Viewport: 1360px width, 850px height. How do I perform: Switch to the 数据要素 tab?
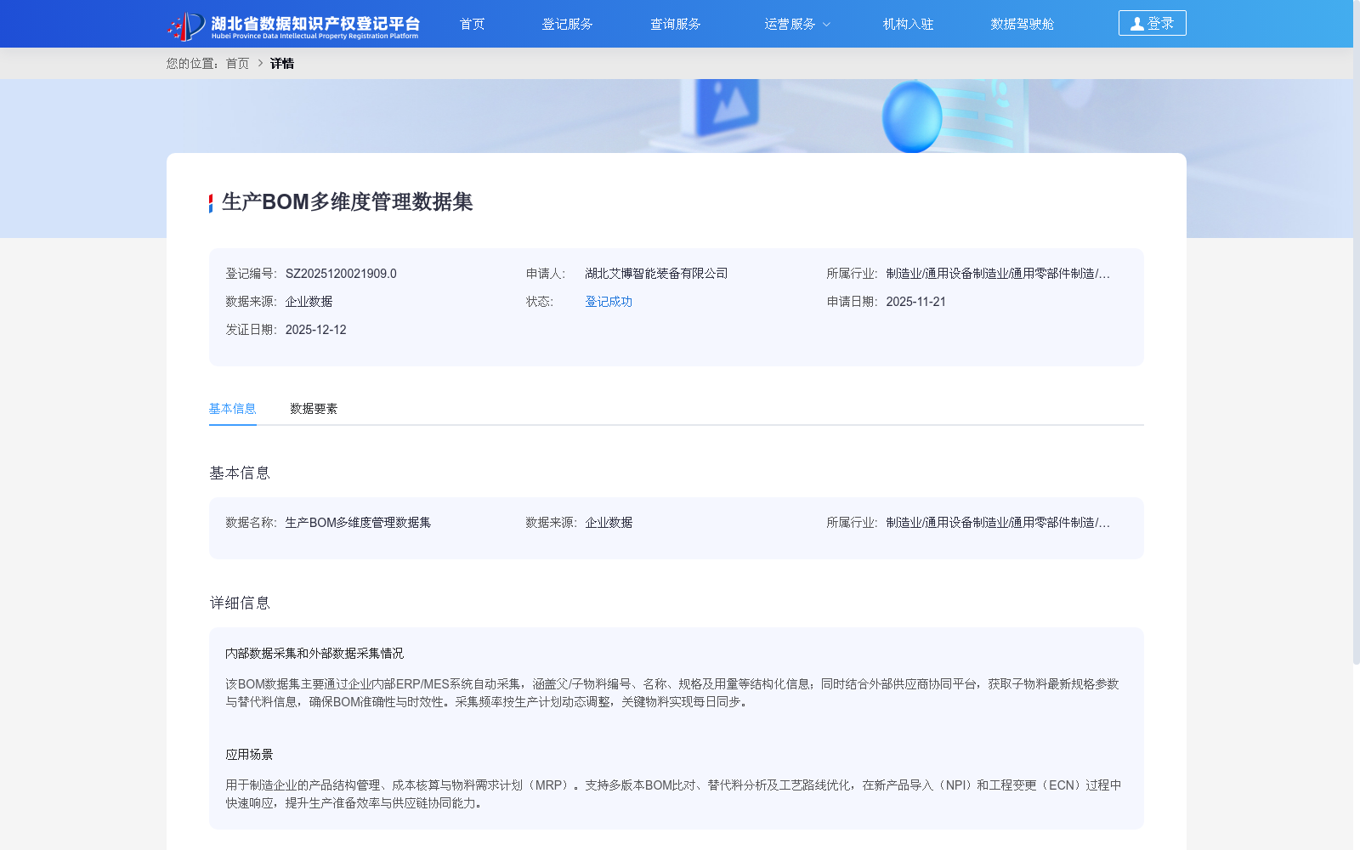314,409
